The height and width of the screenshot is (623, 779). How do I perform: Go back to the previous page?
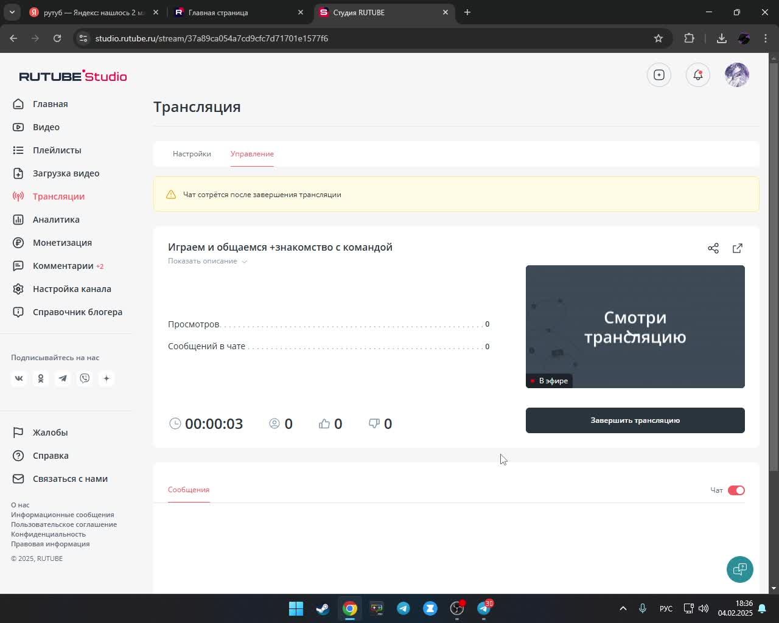[x=13, y=38]
